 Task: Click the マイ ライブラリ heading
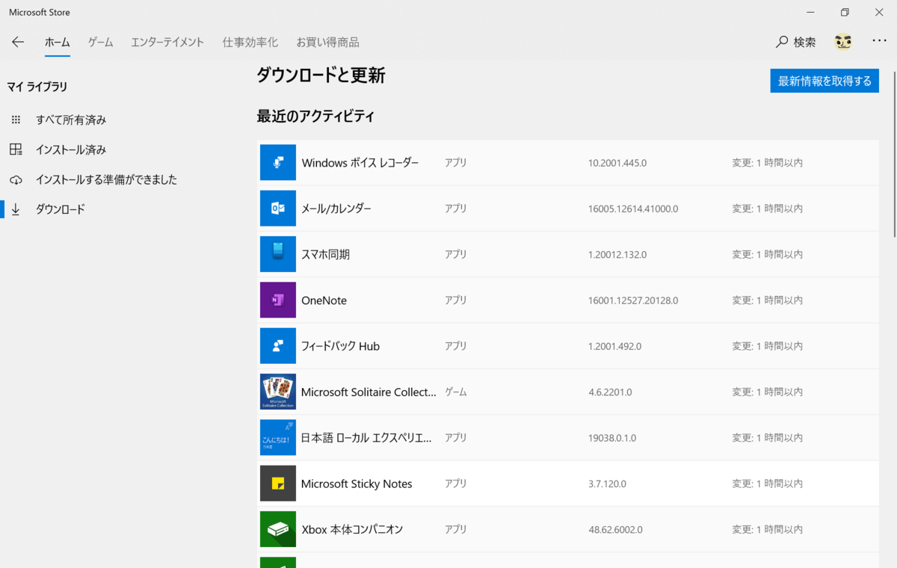pos(37,87)
